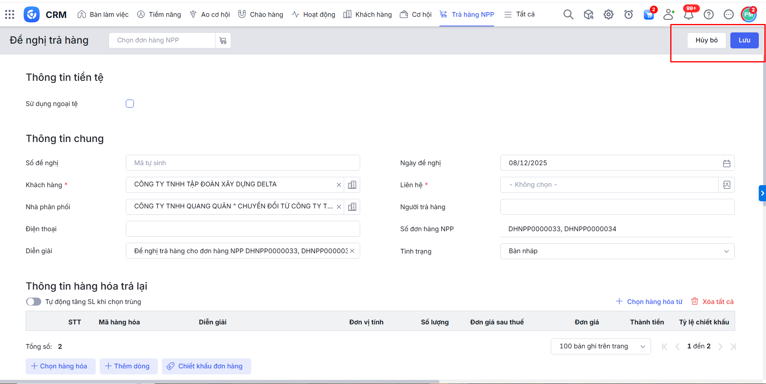766x384 pixels.
Task: Open the settings gear icon
Action: point(608,15)
